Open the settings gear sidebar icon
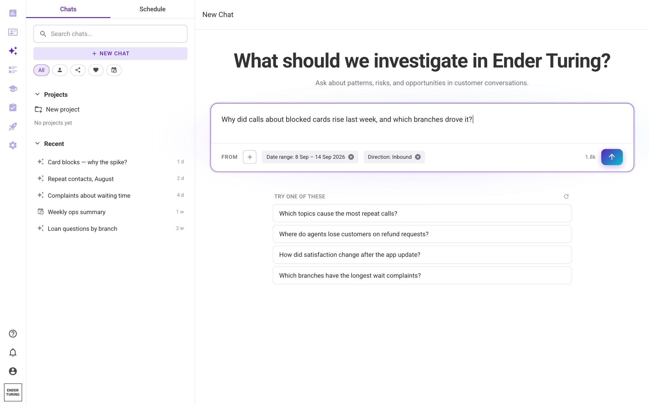Viewport: 649px width, 405px height. pyautogui.click(x=13, y=145)
